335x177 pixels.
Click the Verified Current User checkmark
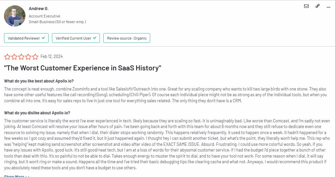coord(95,38)
